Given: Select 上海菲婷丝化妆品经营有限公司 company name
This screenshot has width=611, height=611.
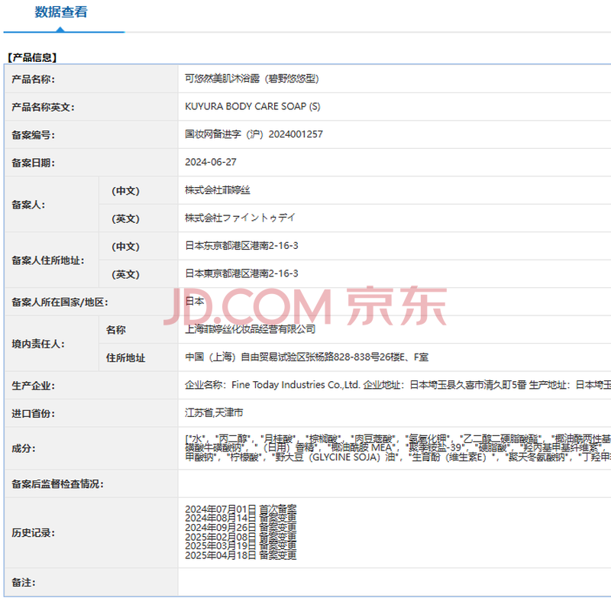Looking at the screenshot, I should point(251,329).
